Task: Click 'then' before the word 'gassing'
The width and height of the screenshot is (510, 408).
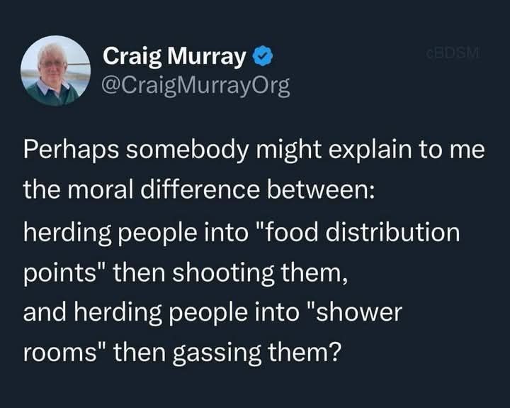Action: click(x=140, y=353)
